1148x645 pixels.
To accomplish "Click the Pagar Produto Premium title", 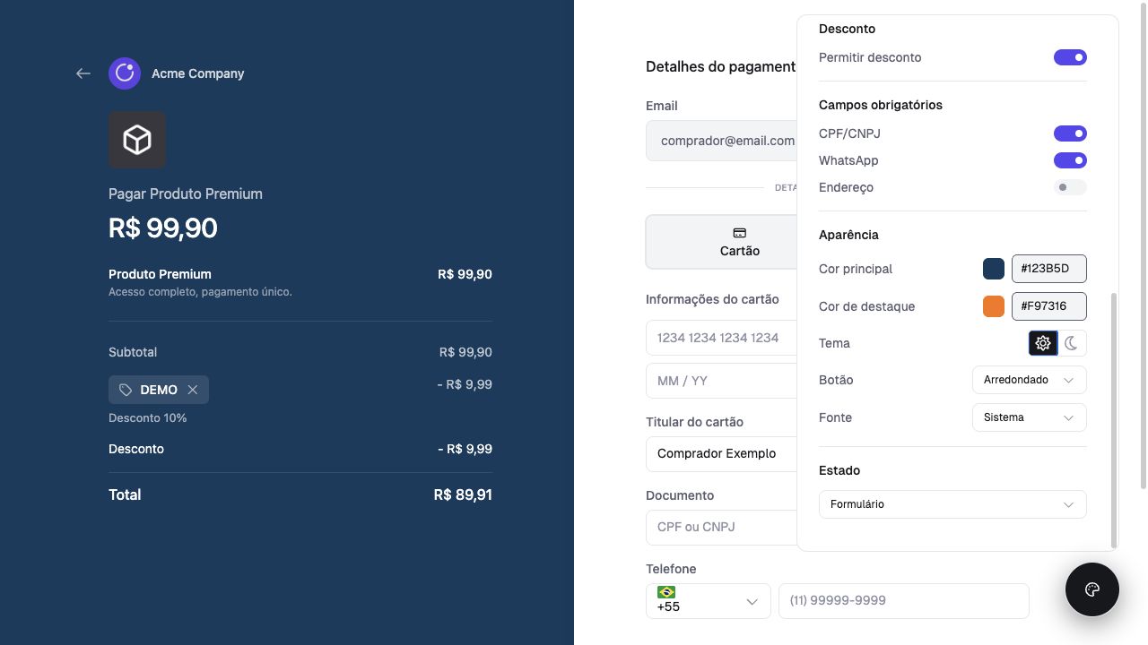I will [x=186, y=193].
